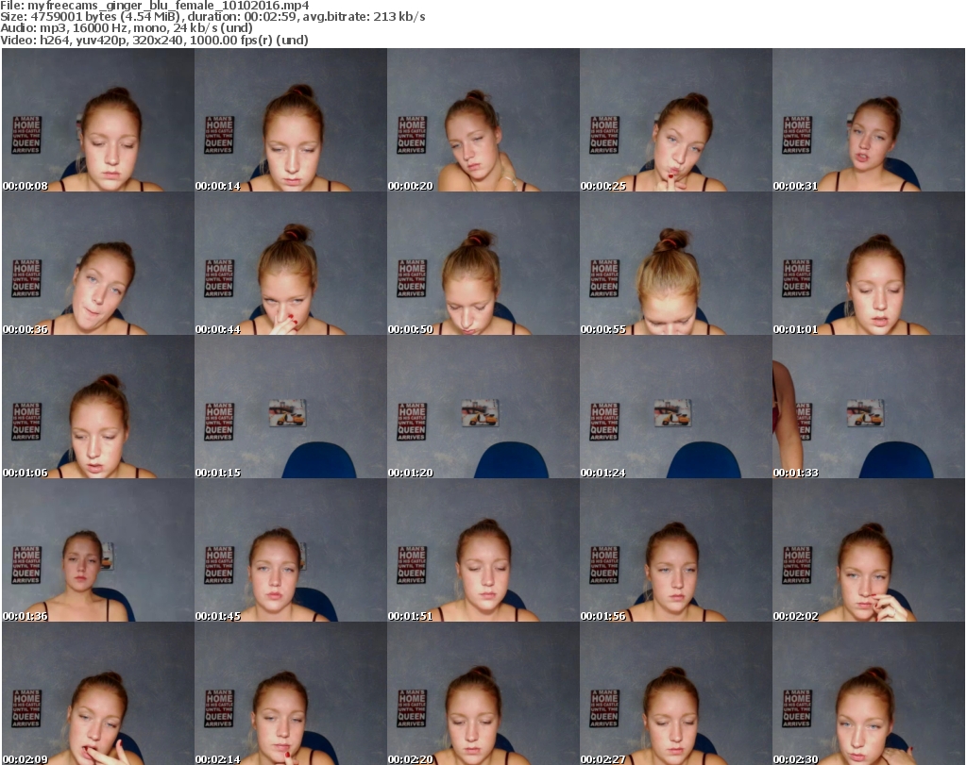The width and height of the screenshot is (967, 765).
Task: Pick the thumbnail at 00:00:36
Action: pos(98,263)
